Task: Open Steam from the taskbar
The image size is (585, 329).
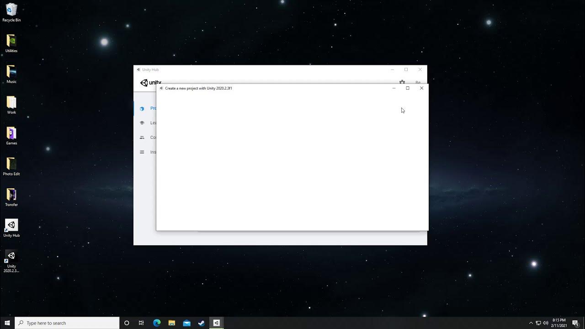Action: tap(202, 323)
